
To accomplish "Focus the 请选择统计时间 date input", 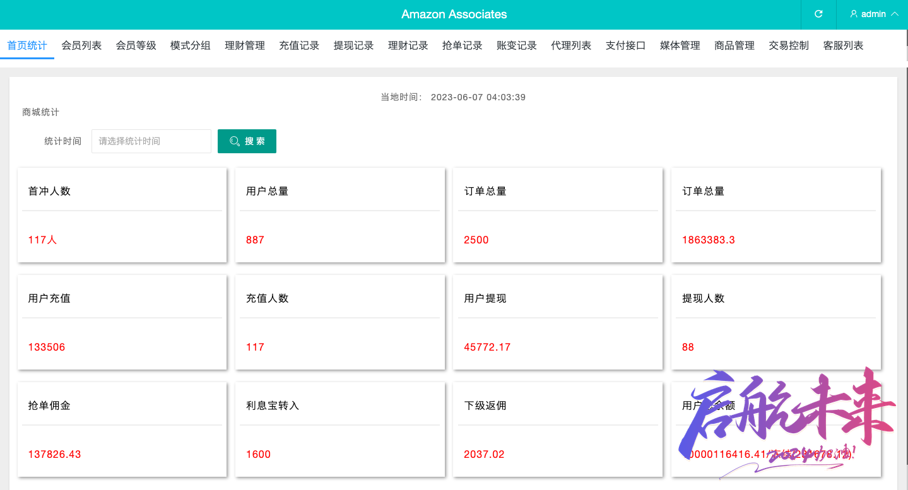I will tap(151, 141).
